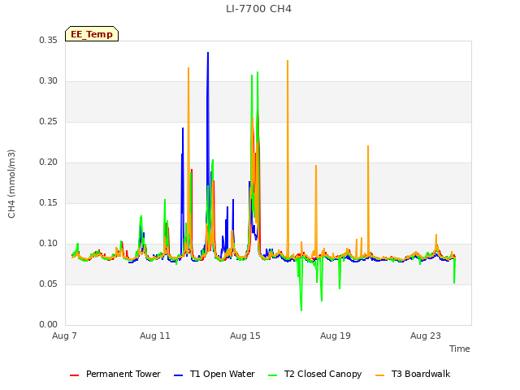Click the 0.30 y-axis tick label

[x=49, y=81]
